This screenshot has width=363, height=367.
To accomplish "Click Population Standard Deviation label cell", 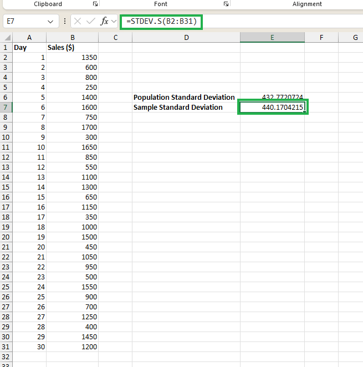I will (186, 98).
